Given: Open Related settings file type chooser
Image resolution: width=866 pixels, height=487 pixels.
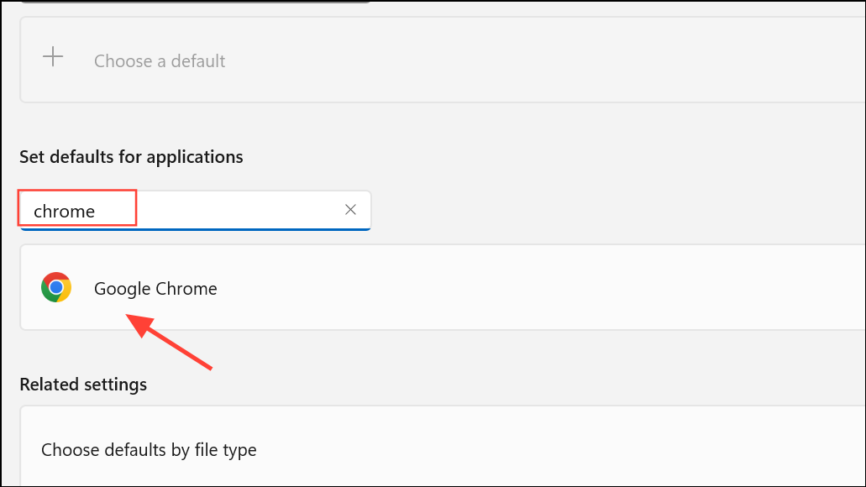Looking at the screenshot, I should (149, 449).
